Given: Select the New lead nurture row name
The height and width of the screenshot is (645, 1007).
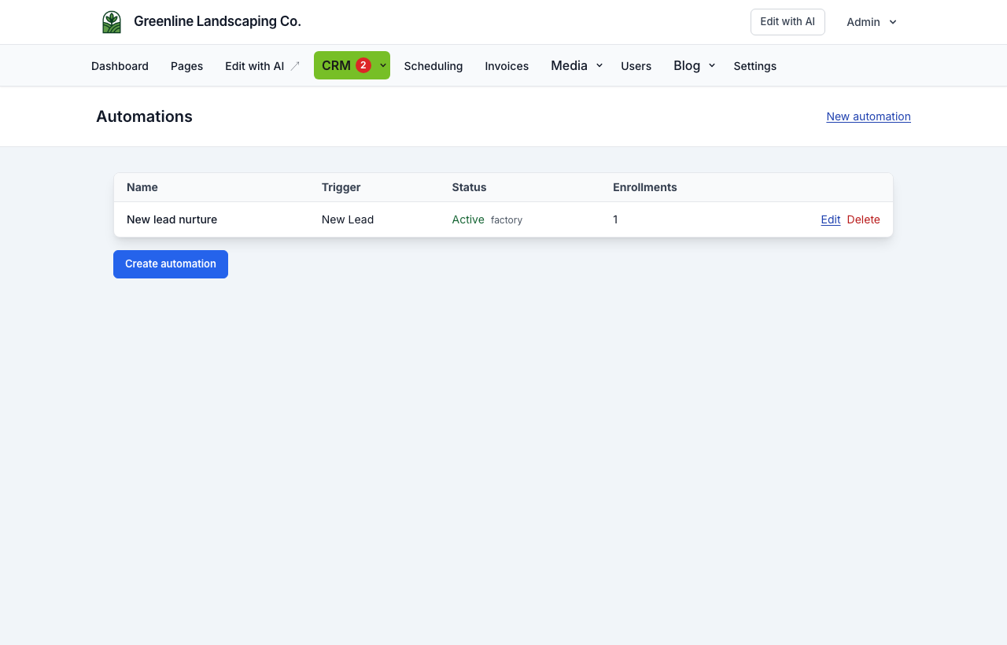Looking at the screenshot, I should click(x=172, y=219).
